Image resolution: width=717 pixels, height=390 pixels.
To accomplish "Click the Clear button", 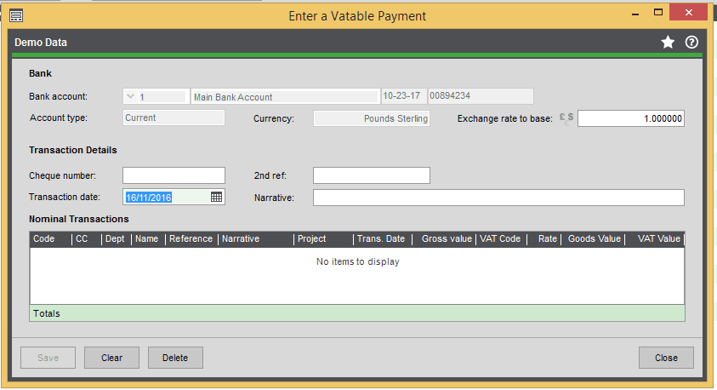I will click(x=111, y=358).
